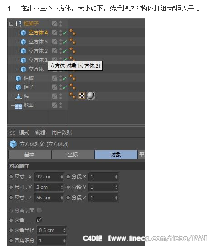Toggle the 圆角 checkbox
Screen dimensions: 219x246
point(39,220)
